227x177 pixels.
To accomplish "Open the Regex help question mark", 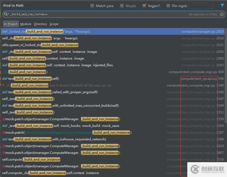I will [159, 6].
